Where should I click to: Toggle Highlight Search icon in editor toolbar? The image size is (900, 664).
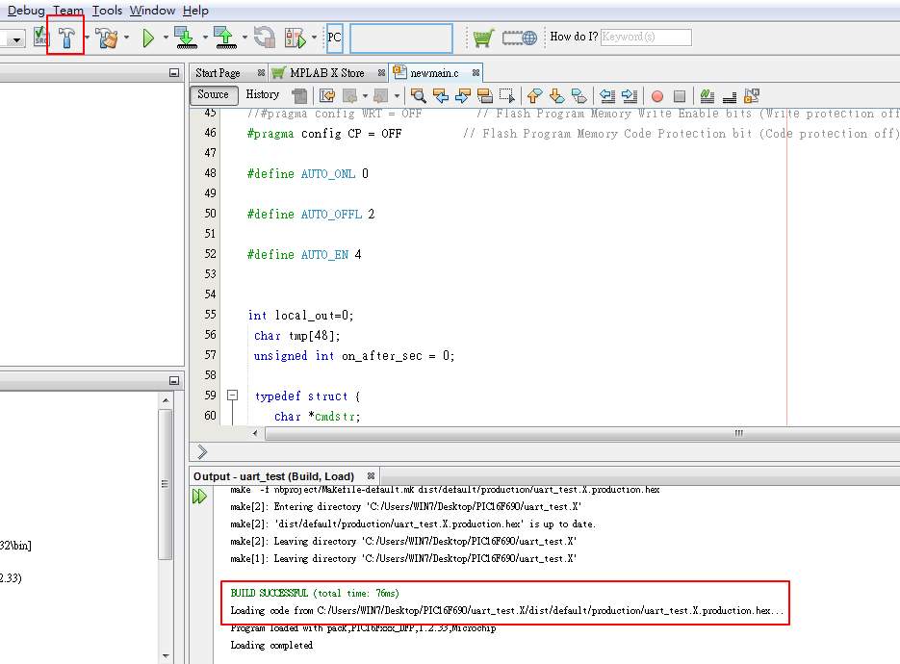[x=485, y=96]
